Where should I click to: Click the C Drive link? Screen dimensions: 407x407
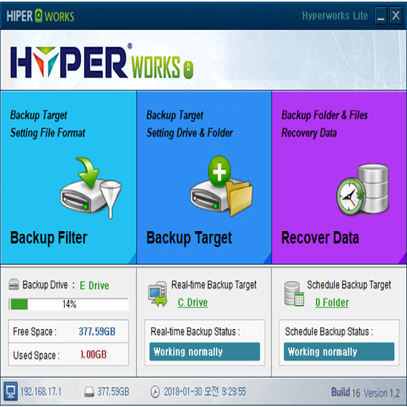tap(193, 303)
